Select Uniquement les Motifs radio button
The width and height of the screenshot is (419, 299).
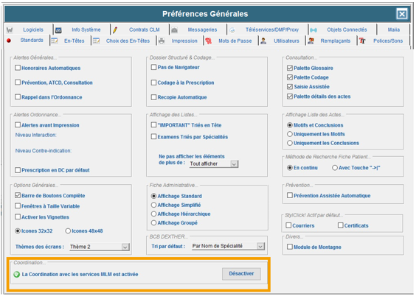[x=290, y=134]
